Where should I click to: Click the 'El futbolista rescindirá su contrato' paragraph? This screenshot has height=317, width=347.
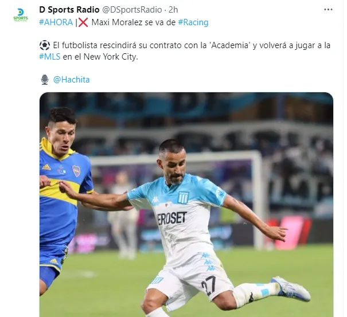(185, 51)
